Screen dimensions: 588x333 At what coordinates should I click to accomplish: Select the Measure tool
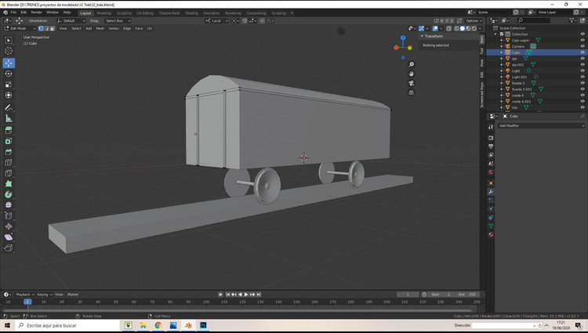tap(9, 118)
